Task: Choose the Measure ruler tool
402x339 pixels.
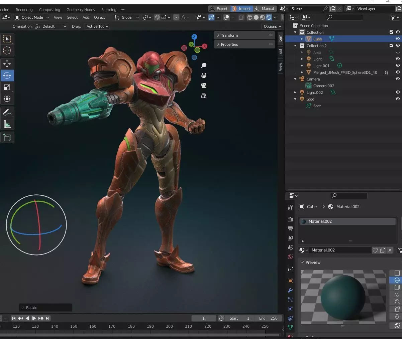Action: (7, 124)
